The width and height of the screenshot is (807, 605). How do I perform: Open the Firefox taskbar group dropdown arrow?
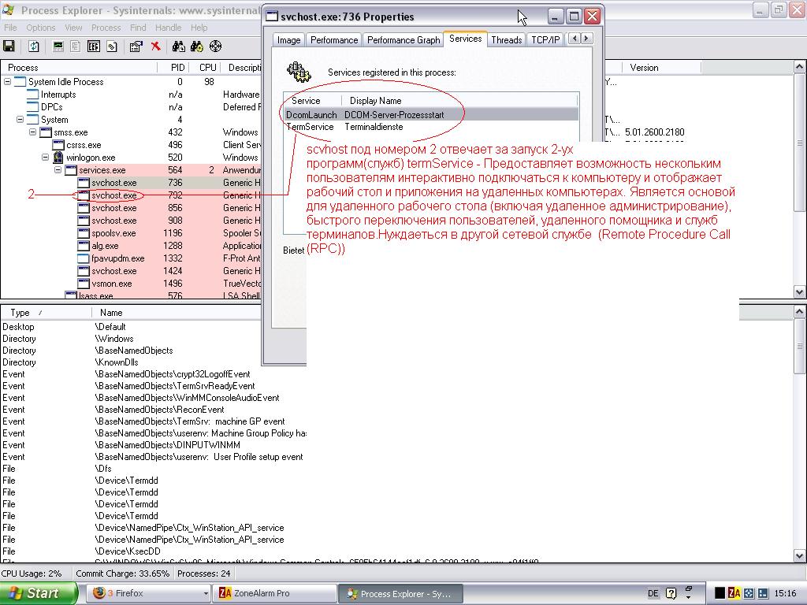click(x=206, y=594)
